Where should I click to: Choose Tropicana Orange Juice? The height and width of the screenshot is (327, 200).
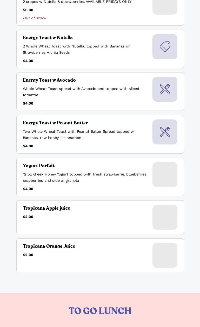click(49, 246)
